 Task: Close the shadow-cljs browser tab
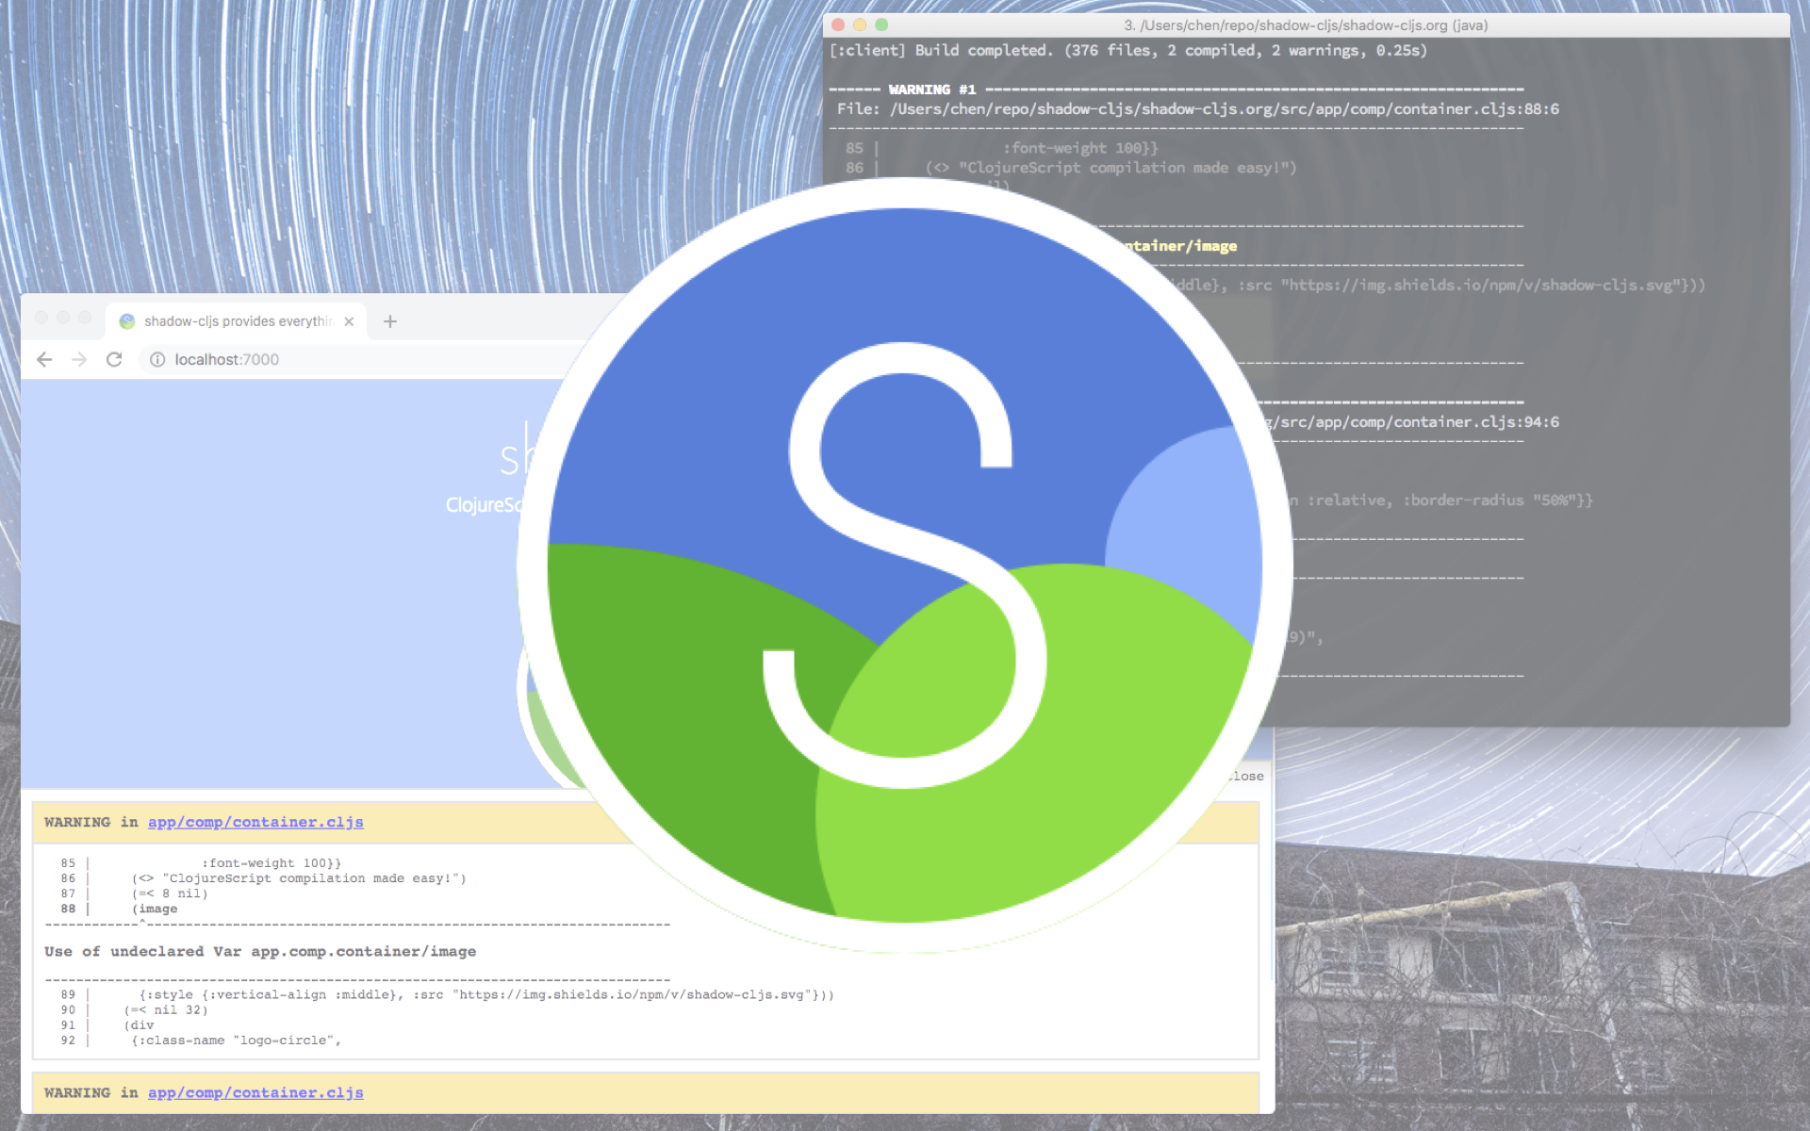pyautogui.click(x=349, y=321)
